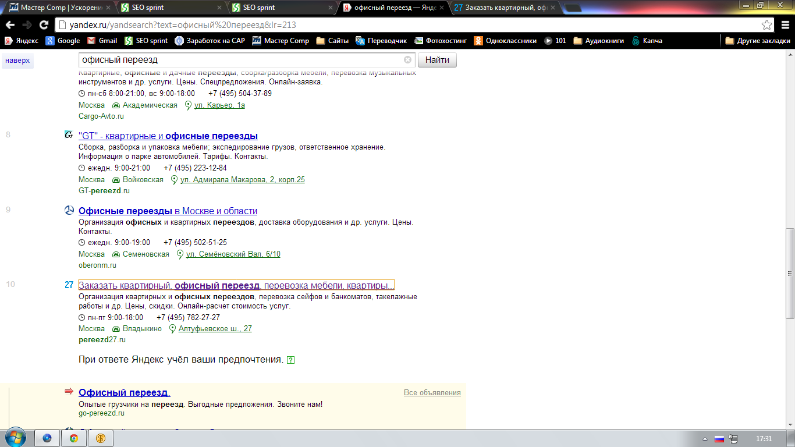This screenshot has width=795, height=447.
Task: Click the наверх link
Action: tap(17, 61)
